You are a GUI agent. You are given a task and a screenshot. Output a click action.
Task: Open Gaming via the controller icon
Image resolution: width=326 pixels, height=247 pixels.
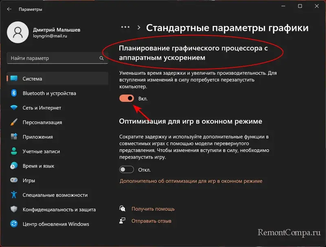click(x=14, y=180)
